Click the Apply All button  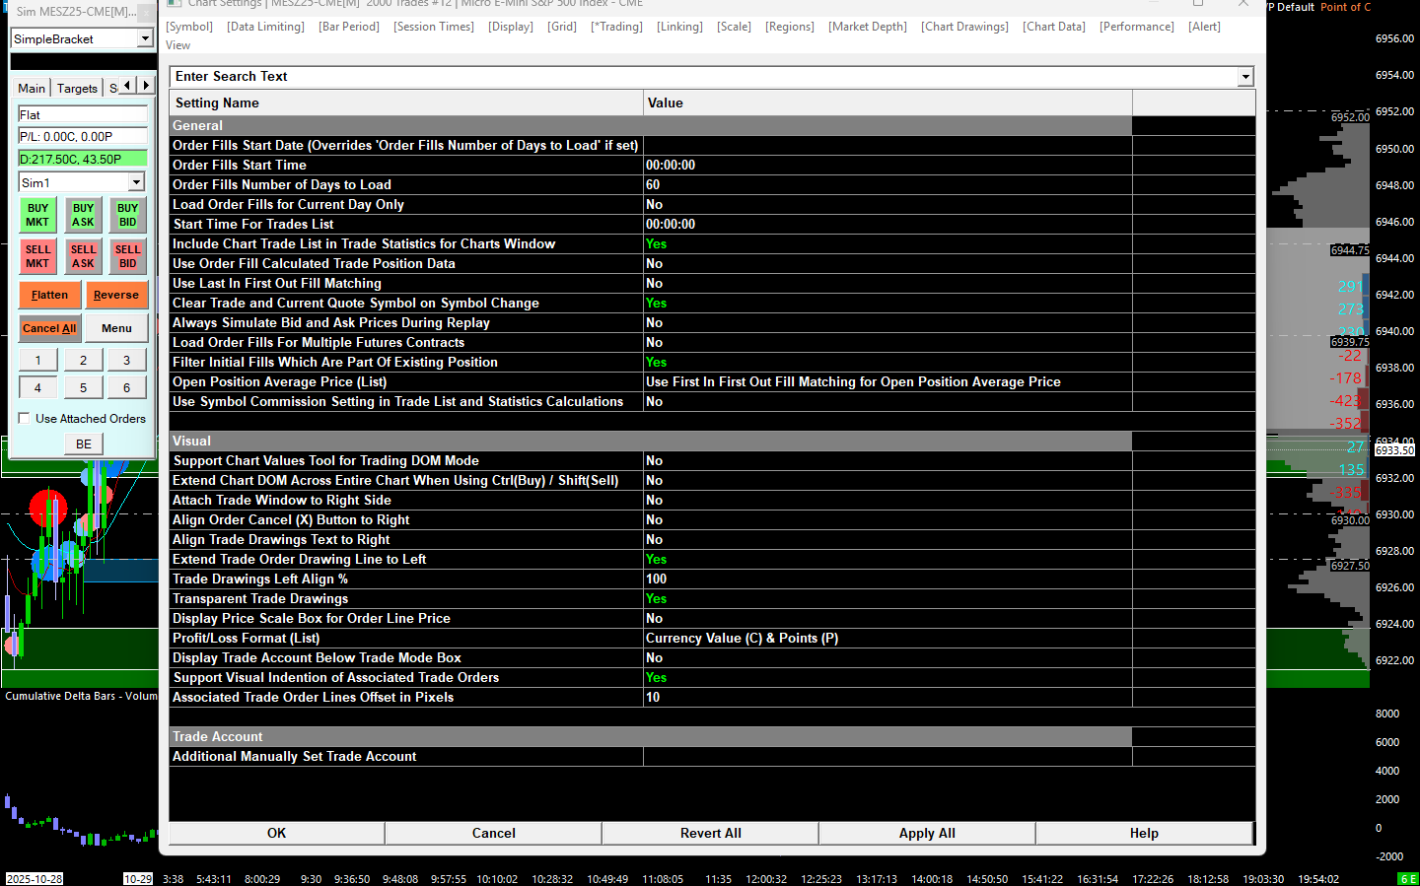[927, 833]
